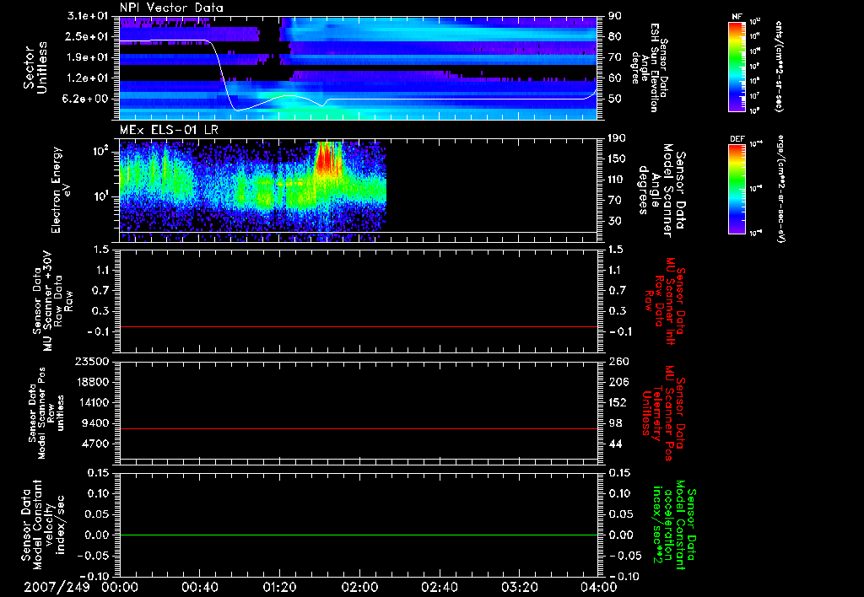
Task: Click the '1.9e+01' sector axis value
Action: tap(88, 57)
